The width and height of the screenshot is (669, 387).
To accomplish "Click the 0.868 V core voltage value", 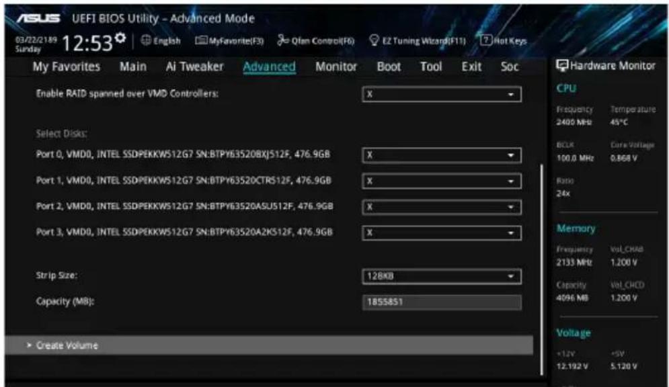I will (x=624, y=158).
